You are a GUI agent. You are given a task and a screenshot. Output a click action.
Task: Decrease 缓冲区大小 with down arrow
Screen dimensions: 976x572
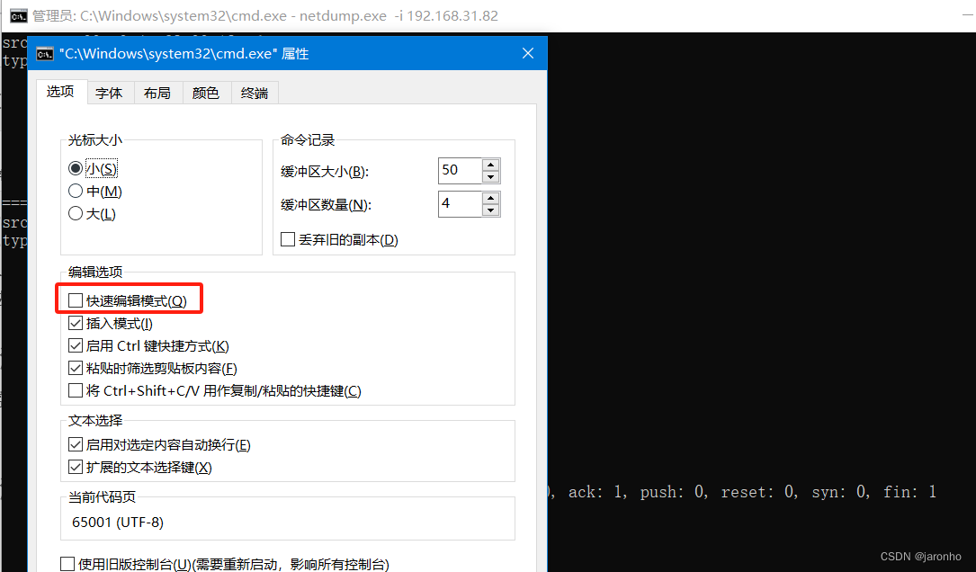(x=491, y=177)
